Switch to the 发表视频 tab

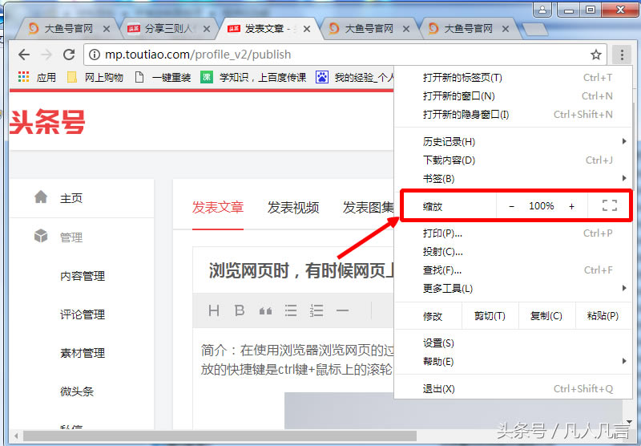[293, 208]
